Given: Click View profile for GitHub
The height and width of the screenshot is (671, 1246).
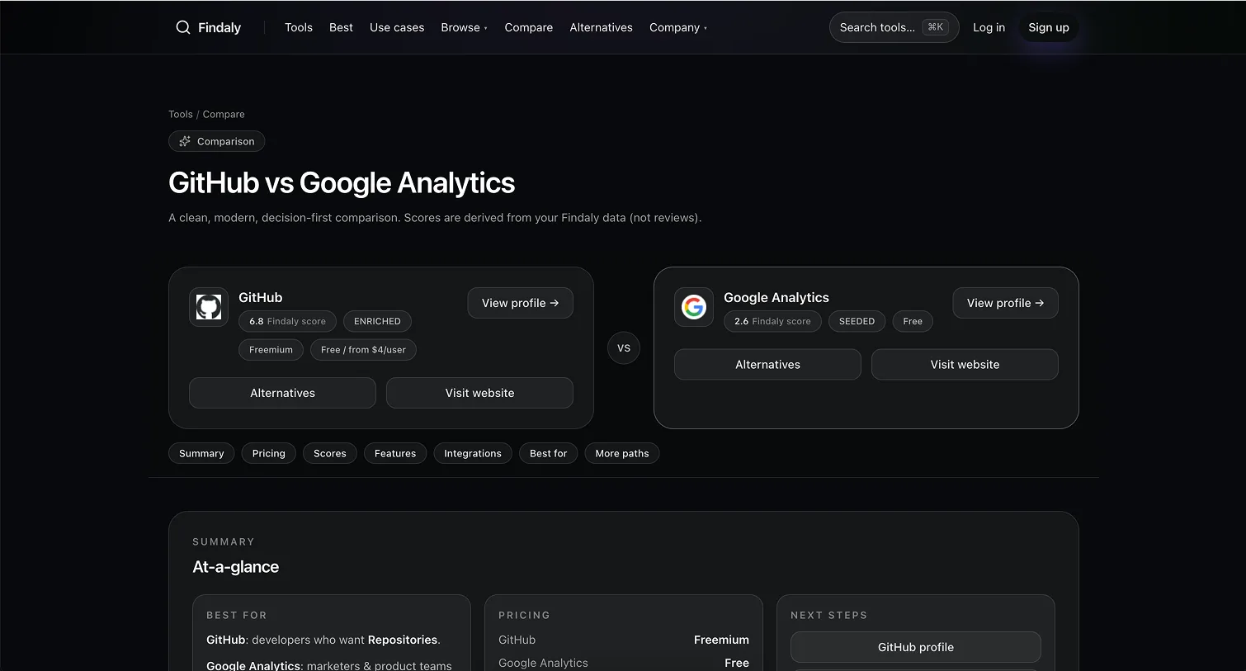Looking at the screenshot, I should point(520,303).
